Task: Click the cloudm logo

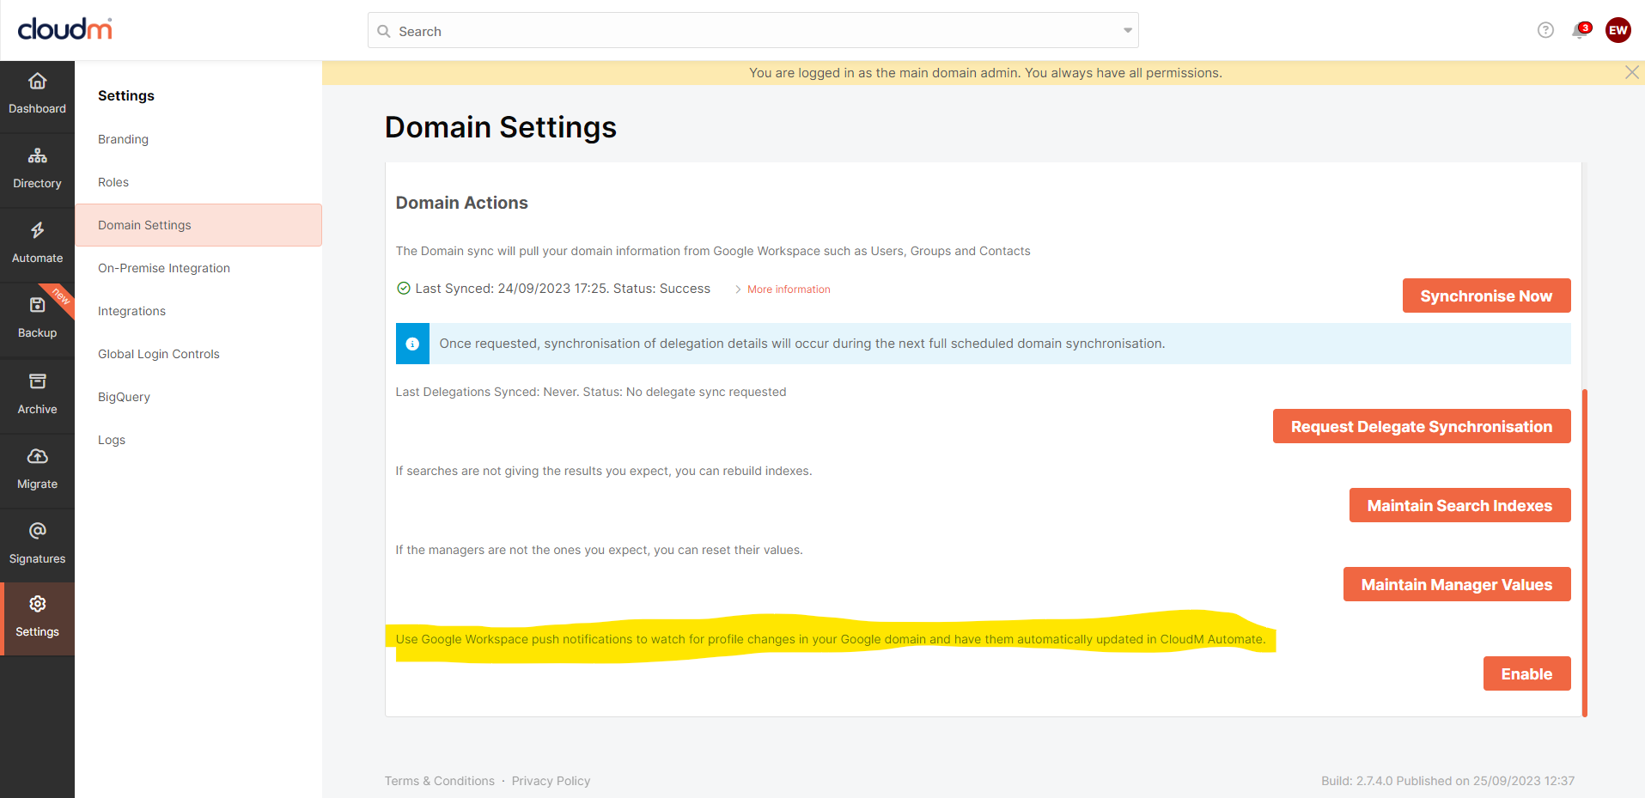Action: tap(64, 29)
